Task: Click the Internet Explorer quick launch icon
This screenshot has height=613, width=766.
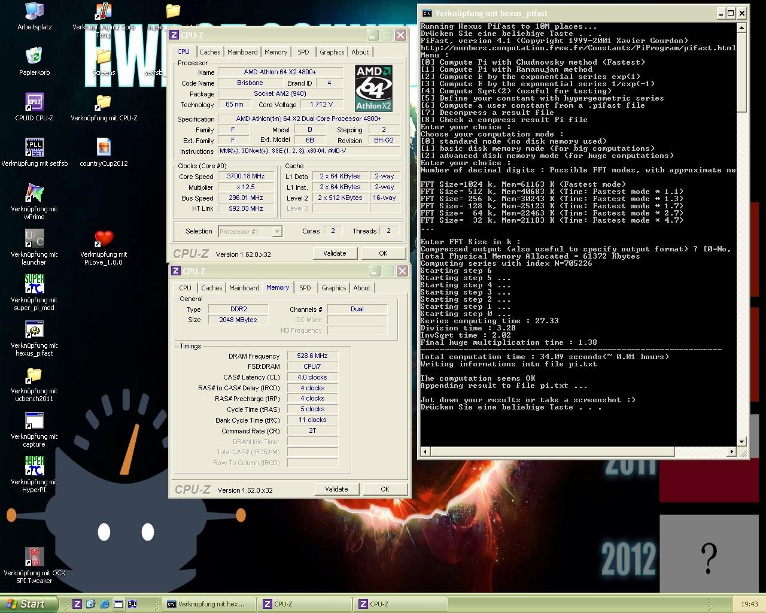Action: (x=105, y=604)
